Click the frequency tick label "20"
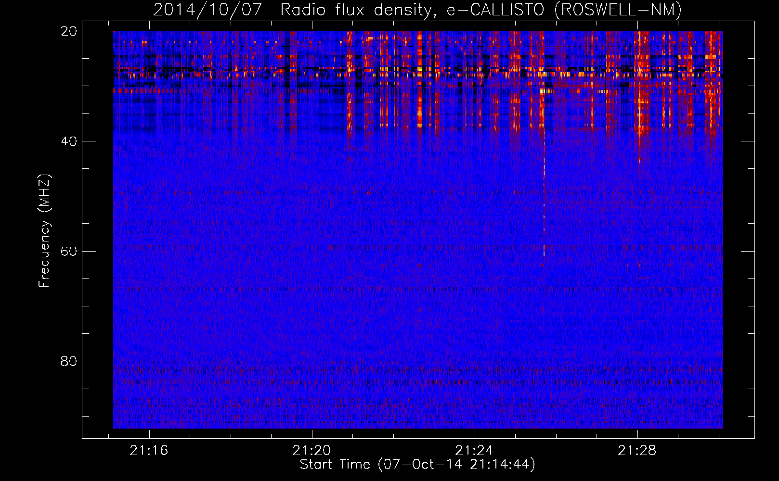The width and height of the screenshot is (779, 481). pyautogui.click(x=69, y=31)
